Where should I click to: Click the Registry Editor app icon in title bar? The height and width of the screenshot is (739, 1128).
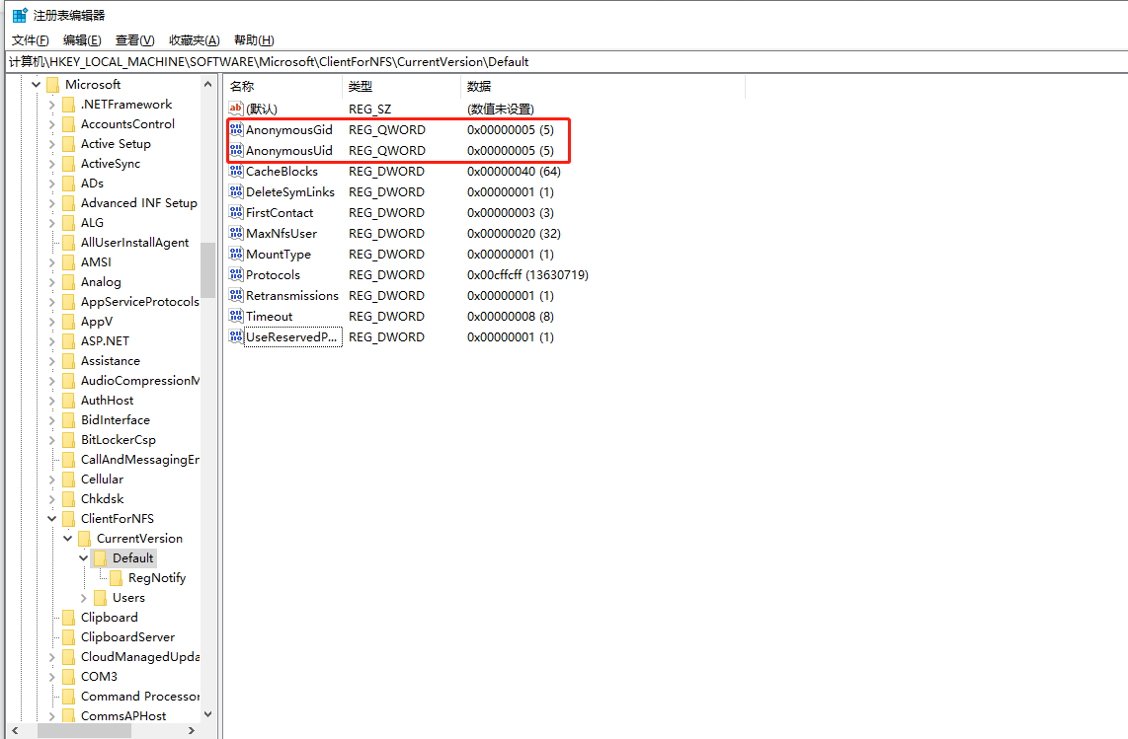(20, 15)
